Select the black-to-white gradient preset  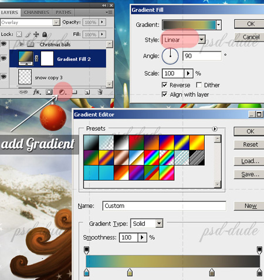point(121,143)
